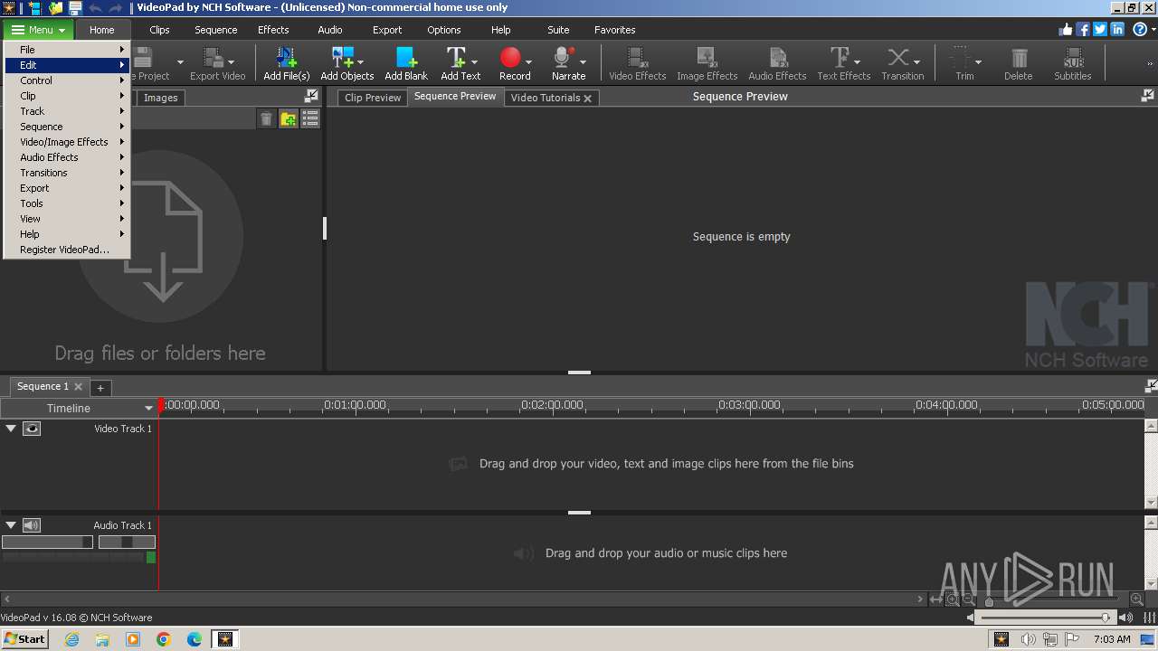Expand the Add Text dropdown arrow
The width and height of the screenshot is (1158, 651).
tap(474, 62)
